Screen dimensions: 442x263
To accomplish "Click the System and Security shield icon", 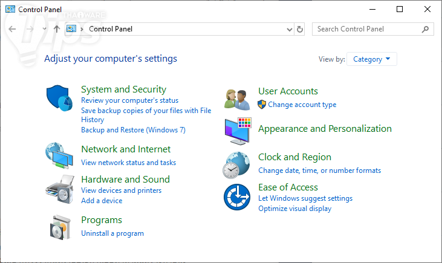I will click(59, 97).
